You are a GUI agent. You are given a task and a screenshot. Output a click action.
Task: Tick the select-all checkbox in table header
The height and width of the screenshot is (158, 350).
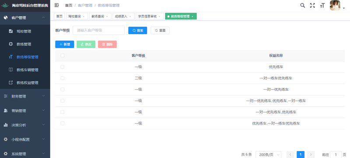(63, 55)
